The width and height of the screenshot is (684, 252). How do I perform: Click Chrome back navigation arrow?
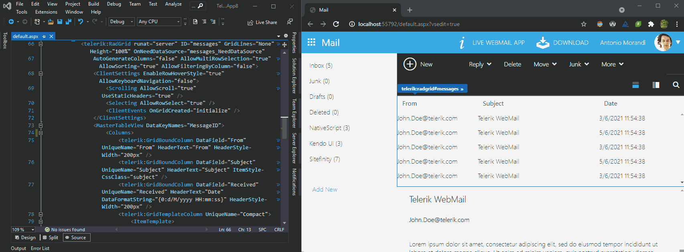pyautogui.click(x=310, y=24)
